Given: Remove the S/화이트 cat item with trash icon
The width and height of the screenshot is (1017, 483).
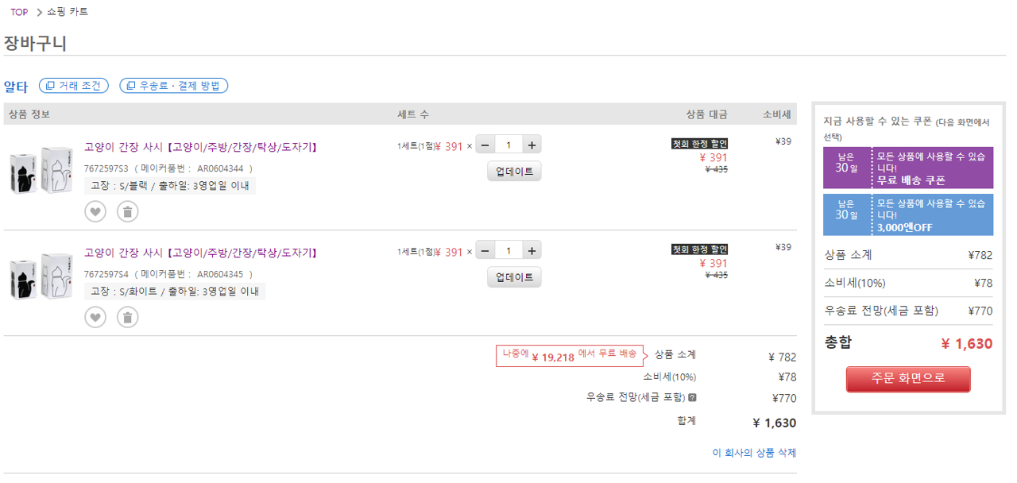Looking at the screenshot, I should pos(127,318).
